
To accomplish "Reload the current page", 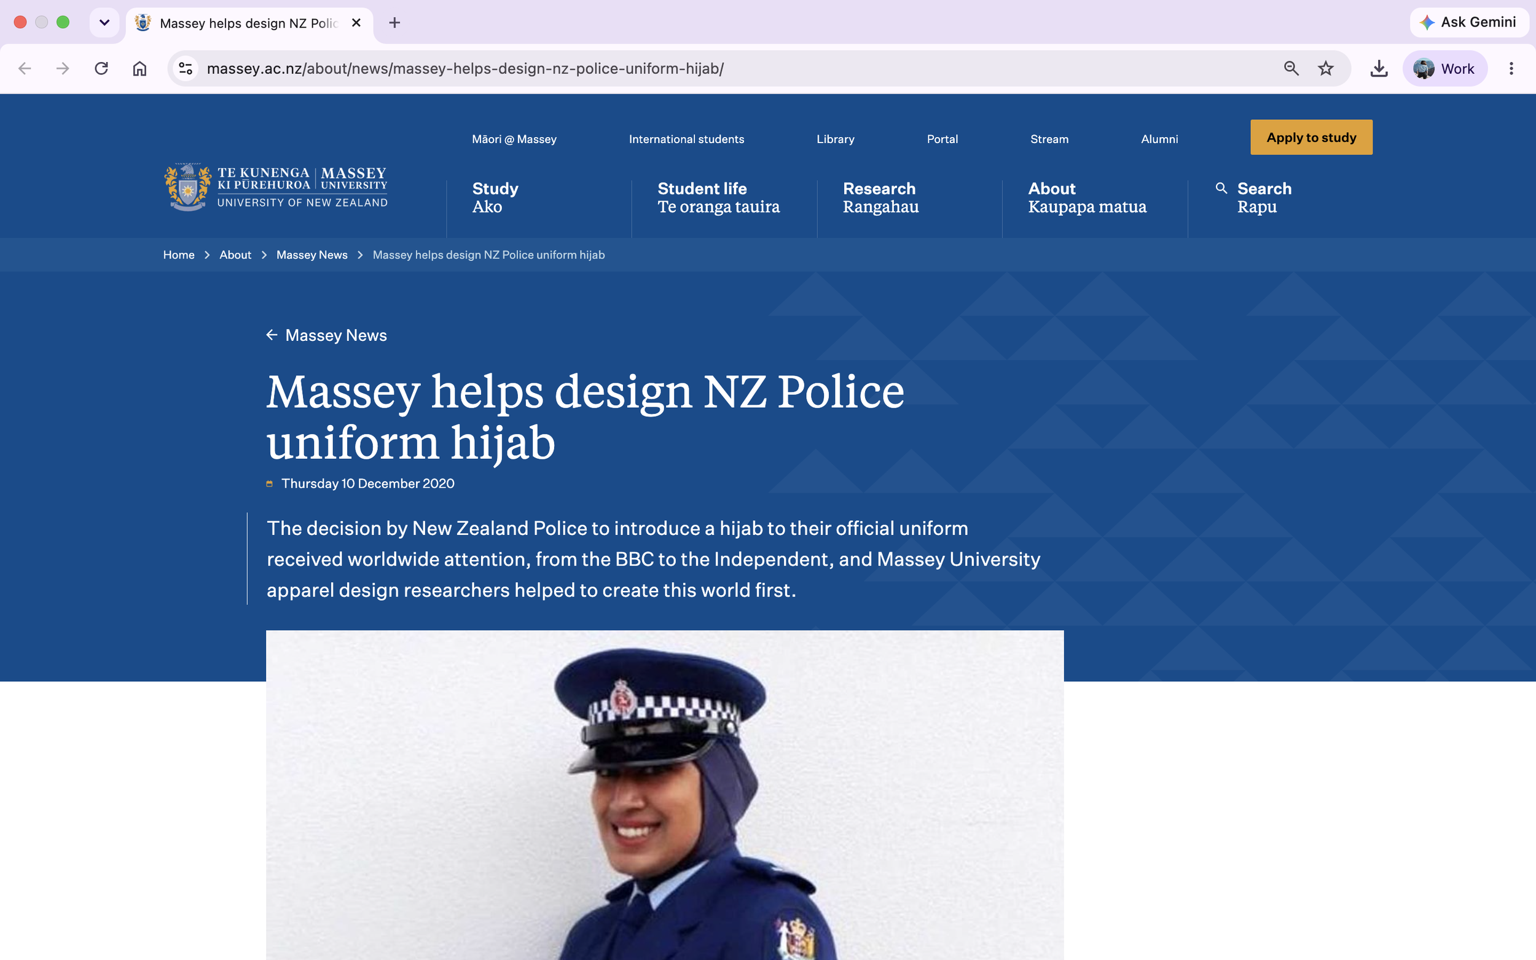I will pyautogui.click(x=101, y=69).
